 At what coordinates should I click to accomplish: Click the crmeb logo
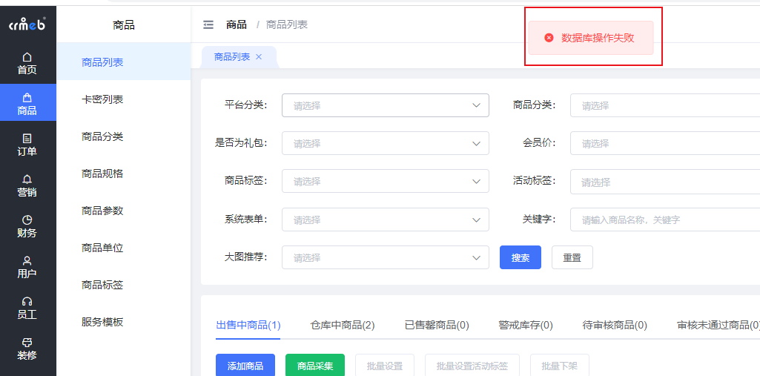point(27,24)
